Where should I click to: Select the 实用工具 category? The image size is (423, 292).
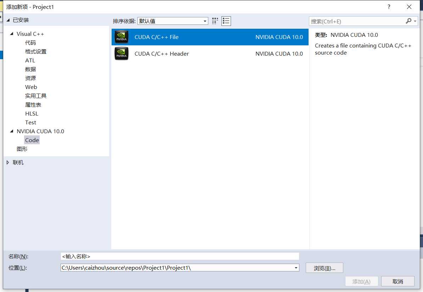(36, 96)
